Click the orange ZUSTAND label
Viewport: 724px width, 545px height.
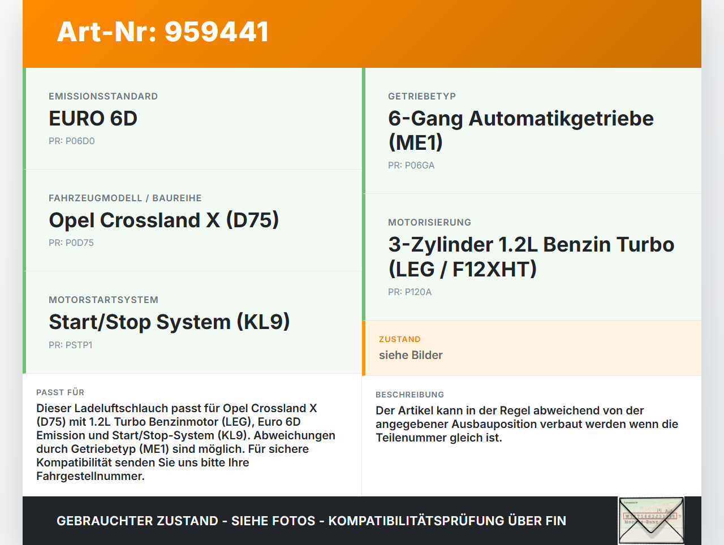coord(399,339)
